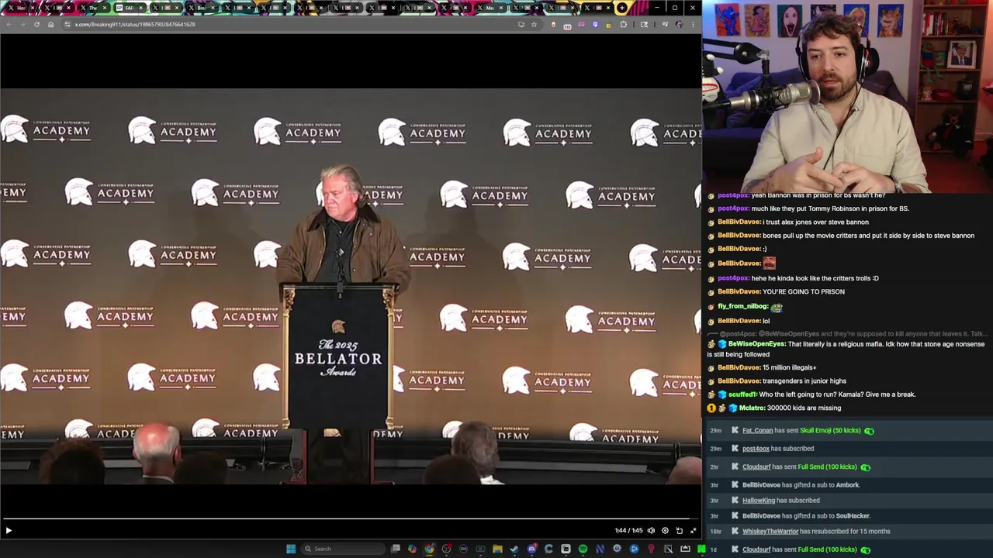
Task: Click chat message '15 million illegals+'
Action: click(x=790, y=367)
